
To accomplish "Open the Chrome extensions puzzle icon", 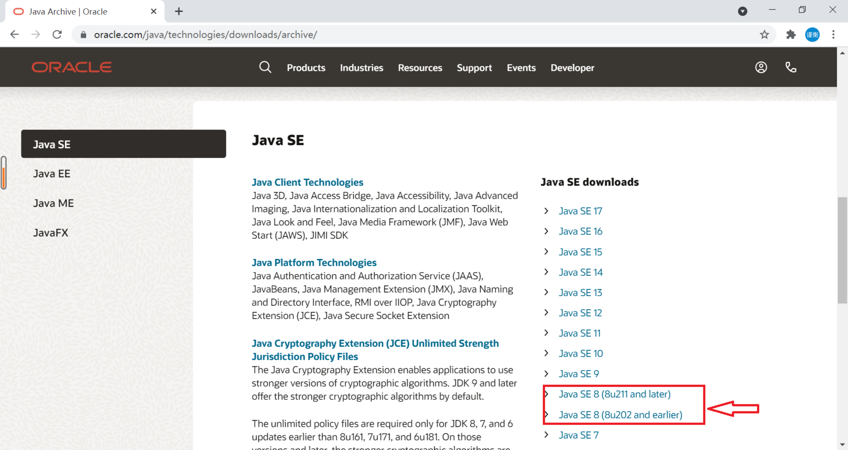I will (x=791, y=34).
